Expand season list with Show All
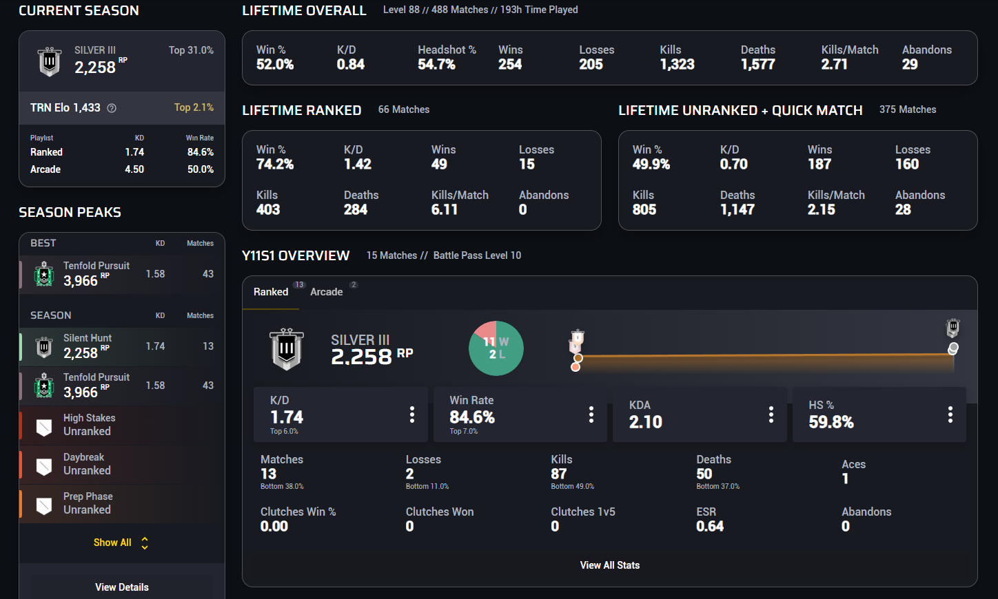998x599 pixels. 121,543
